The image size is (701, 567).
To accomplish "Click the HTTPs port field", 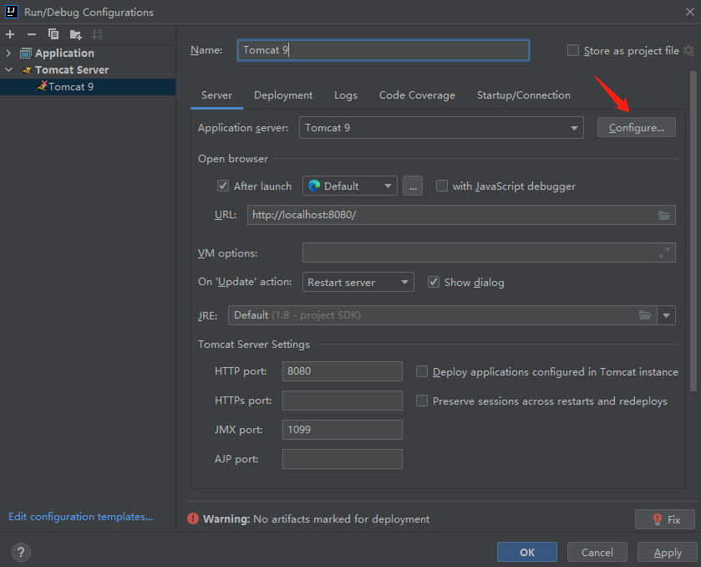I will tap(342, 401).
